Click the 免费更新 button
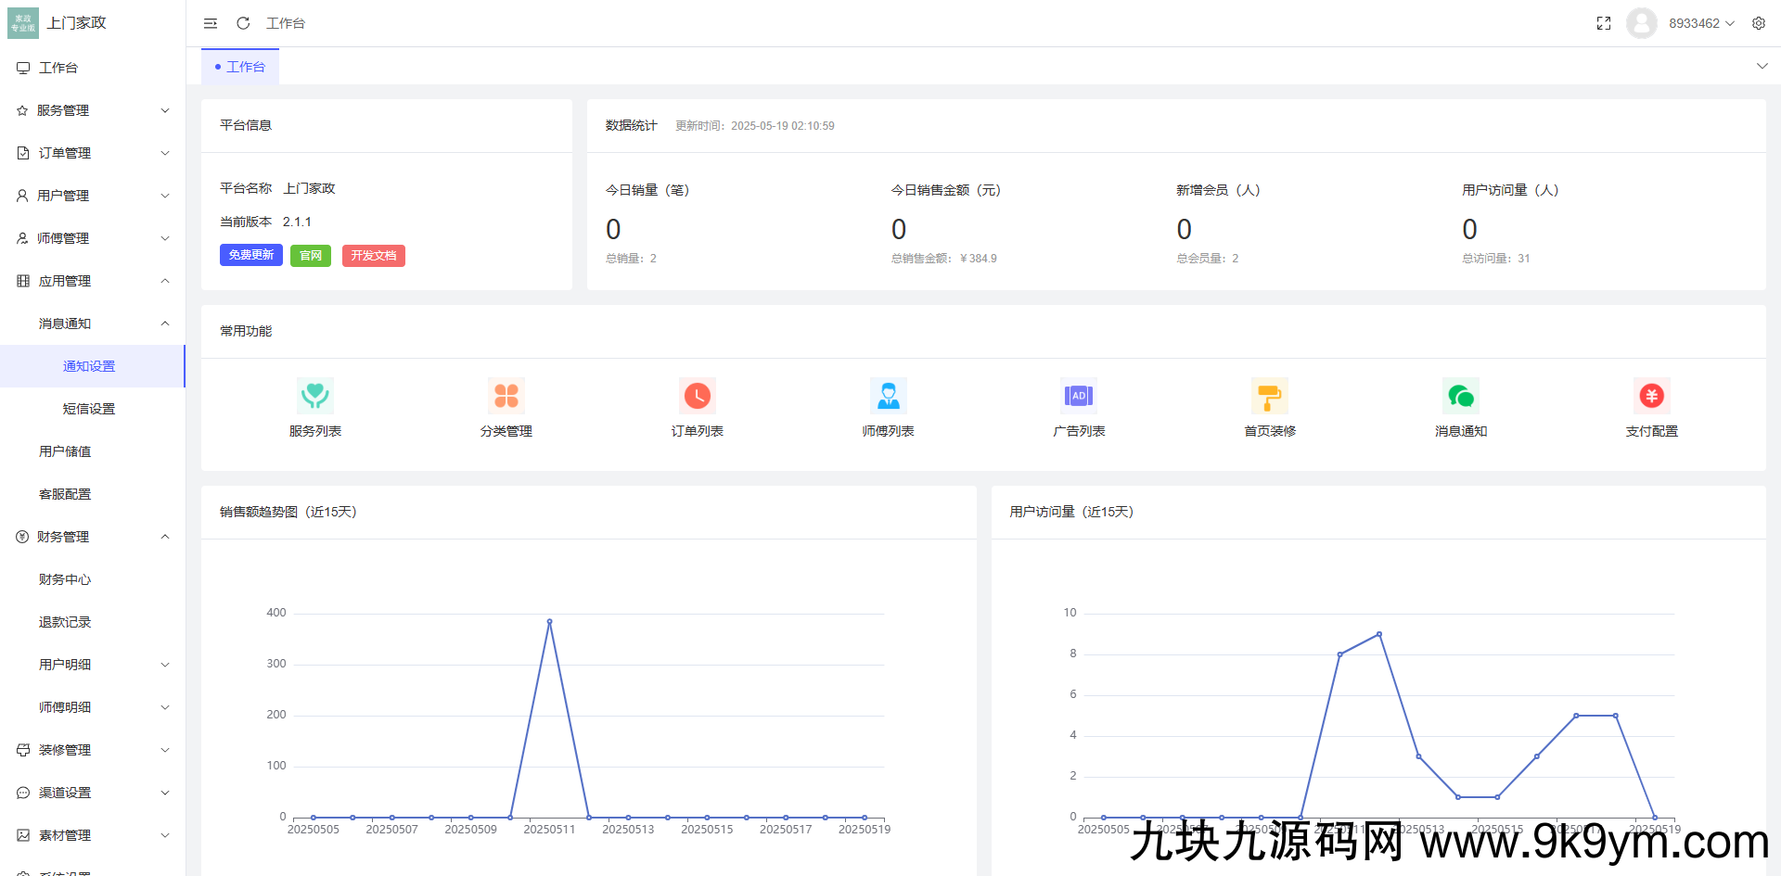 tap(250, 255)
